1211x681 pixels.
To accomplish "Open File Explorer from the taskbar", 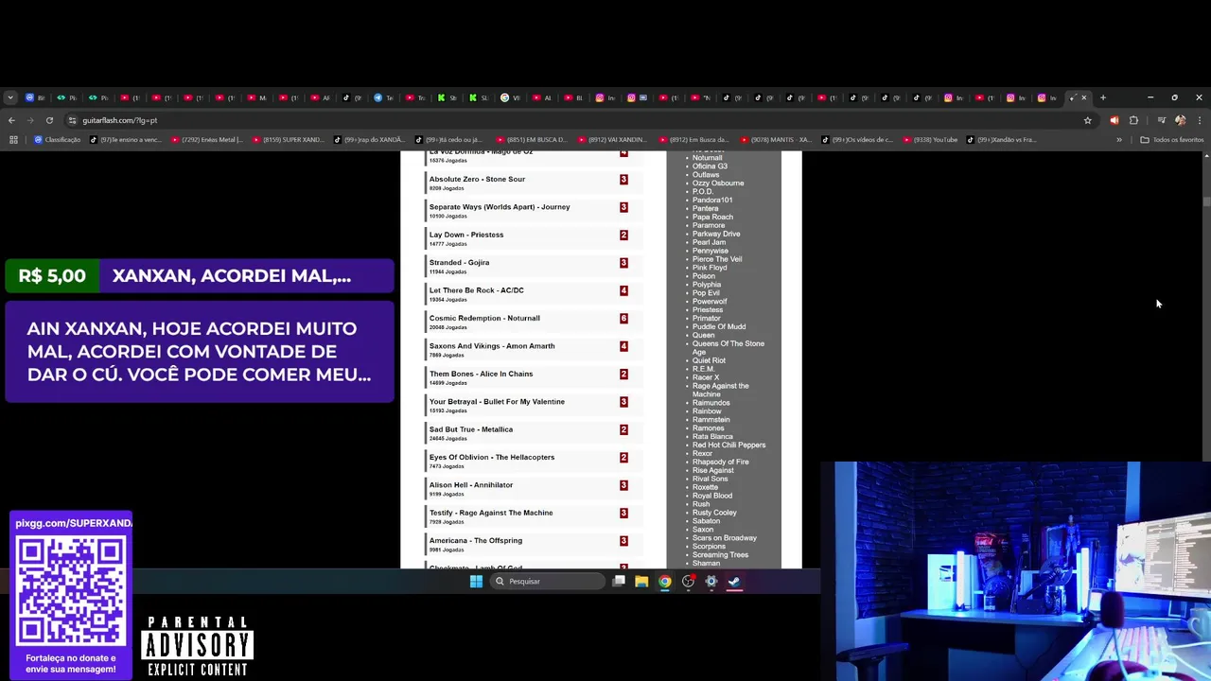I will pyautogui.click(x=641, y=582).
